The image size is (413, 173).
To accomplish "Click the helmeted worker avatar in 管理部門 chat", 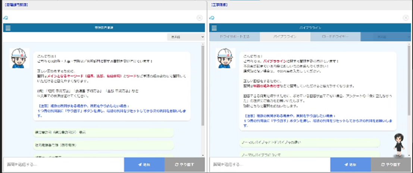I will coord(19,58).
